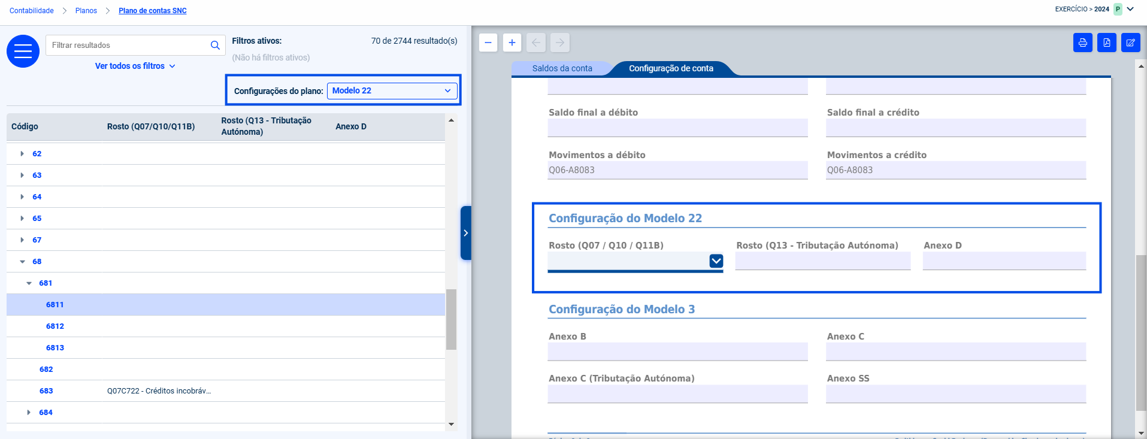Expand account 67 tree node

pos(22,240)
